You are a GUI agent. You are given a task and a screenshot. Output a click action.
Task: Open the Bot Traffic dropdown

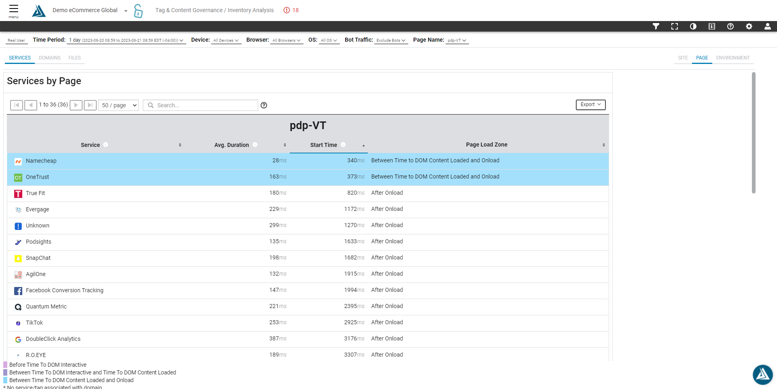(391, 40)
